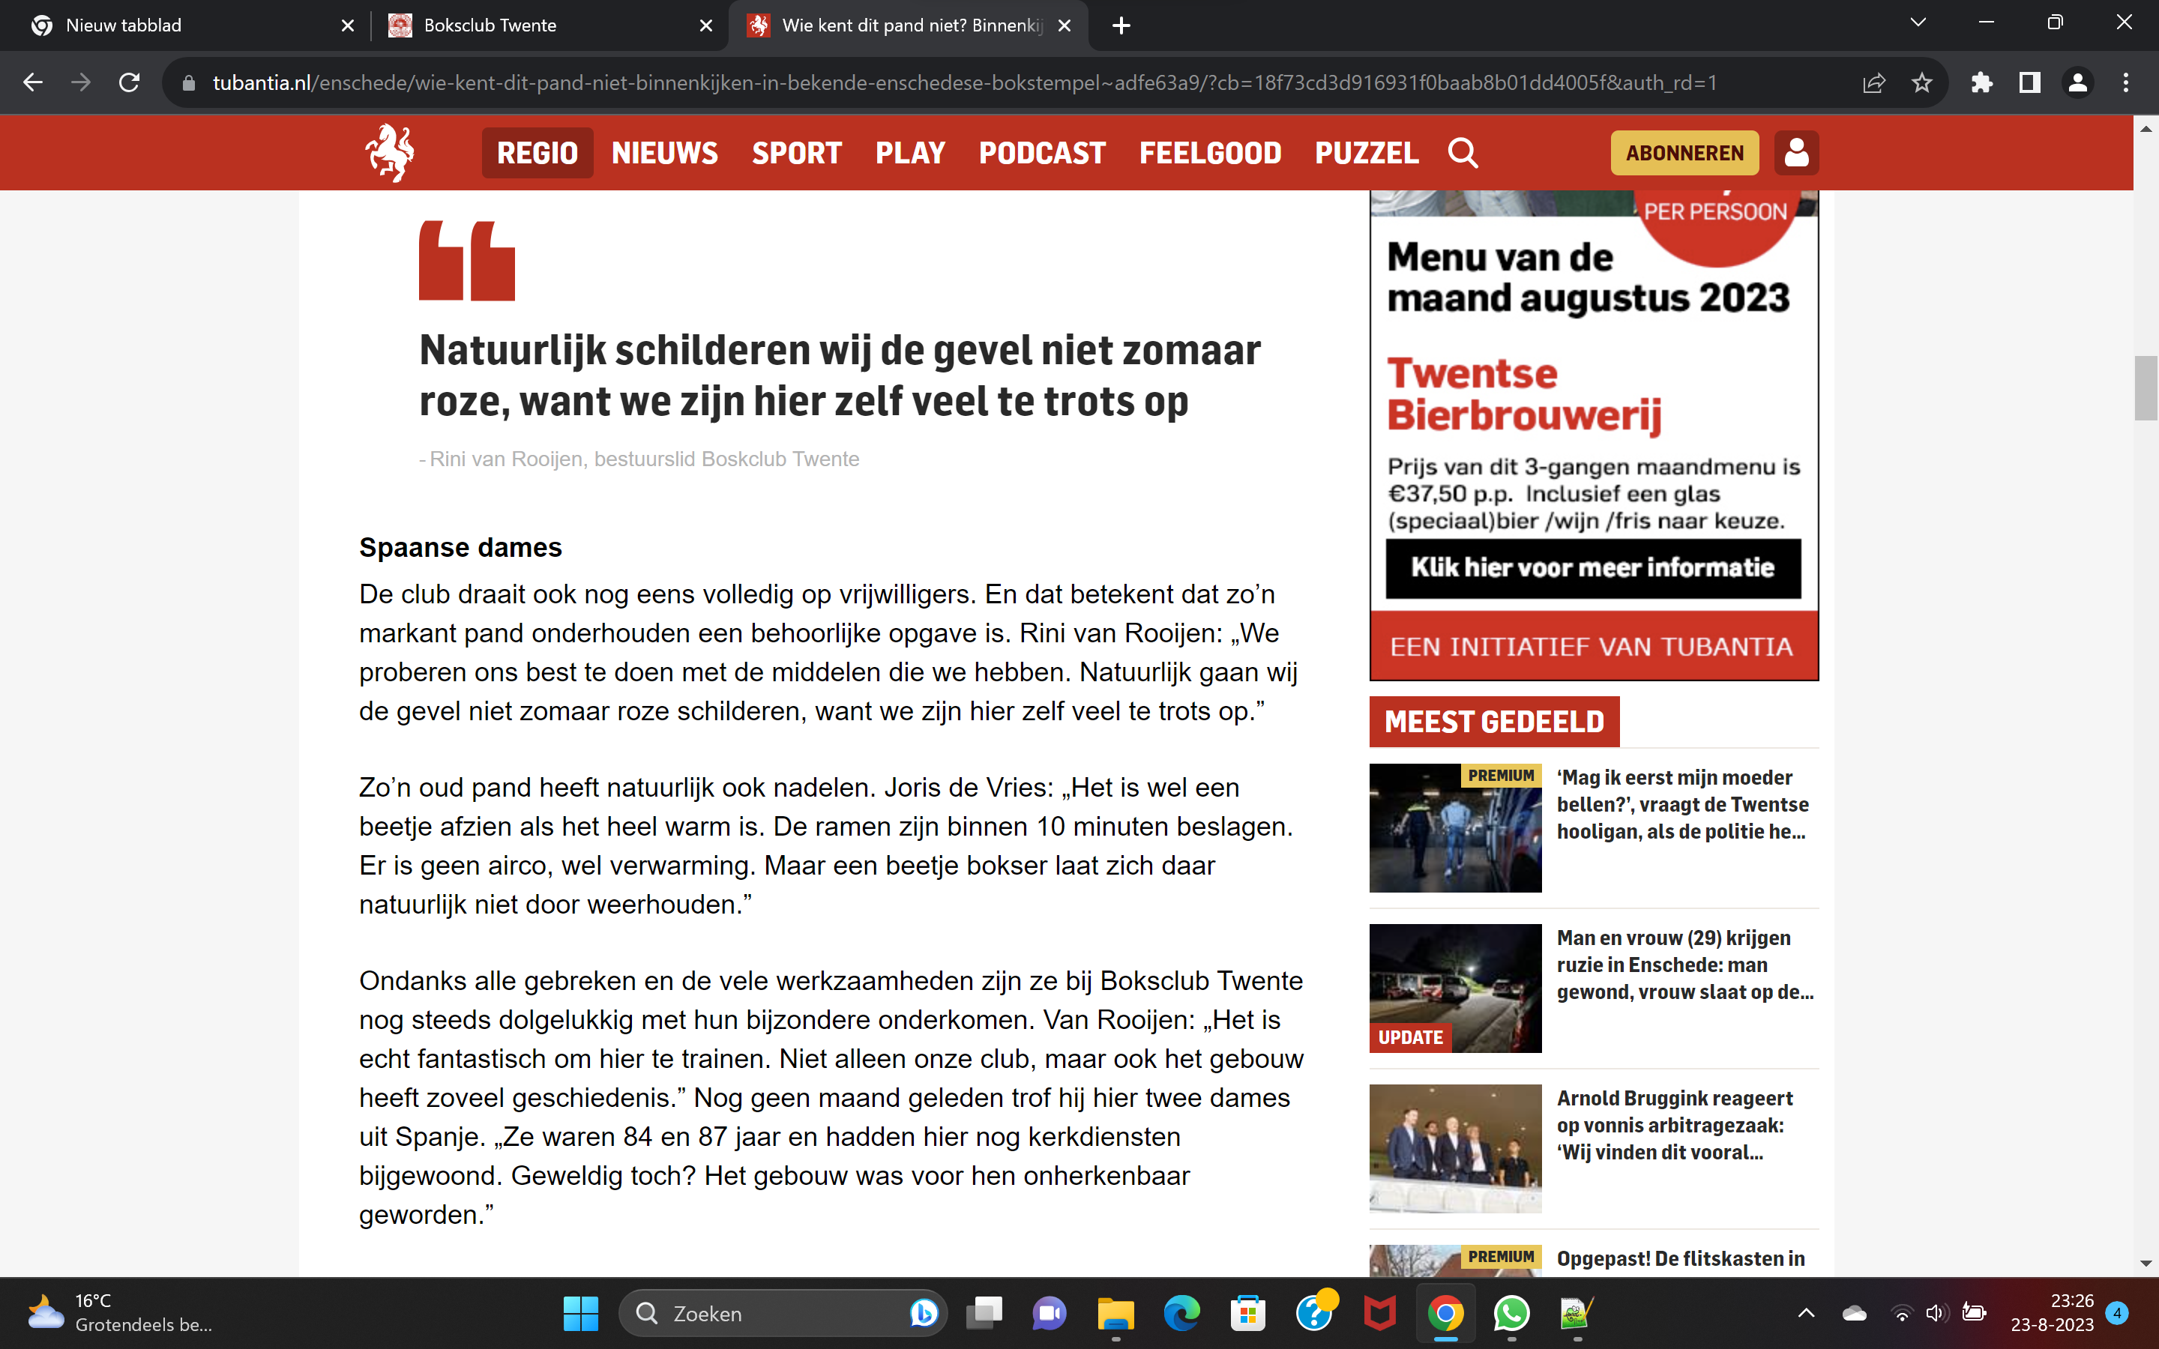Toggle the Chrome side panel
The width and height of the screenshot is (2159, 1349).
2029,83
